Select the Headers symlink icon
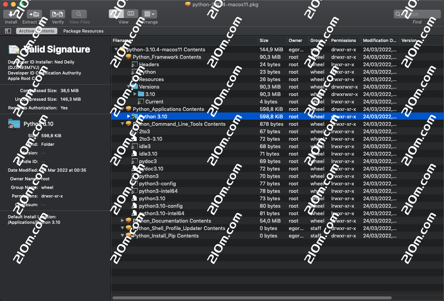Viewport: 444px width, 301px height. click(x=134, y=65)
